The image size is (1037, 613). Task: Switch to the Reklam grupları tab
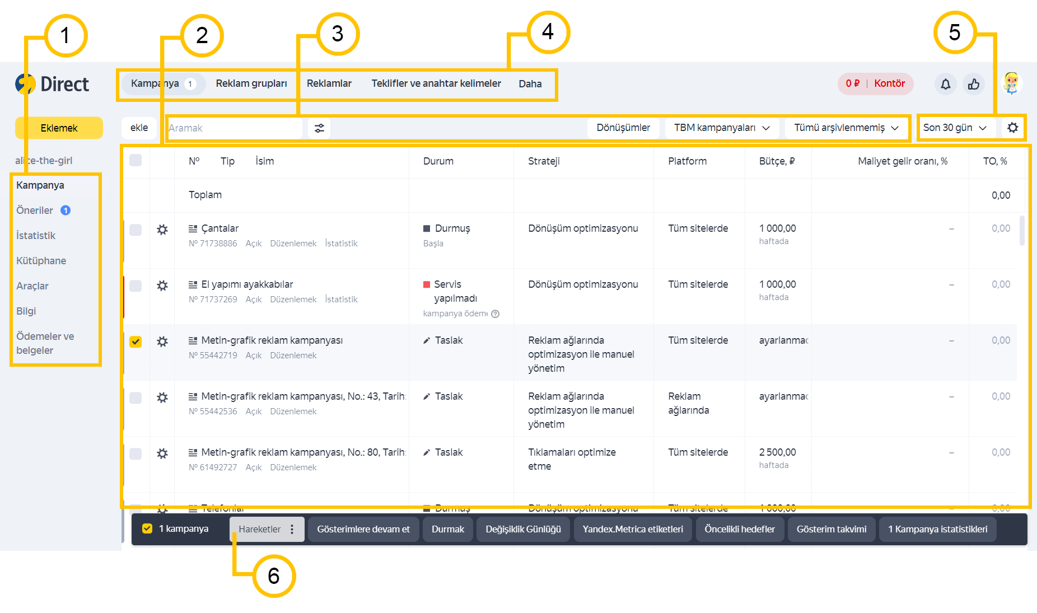coord(251,83)
